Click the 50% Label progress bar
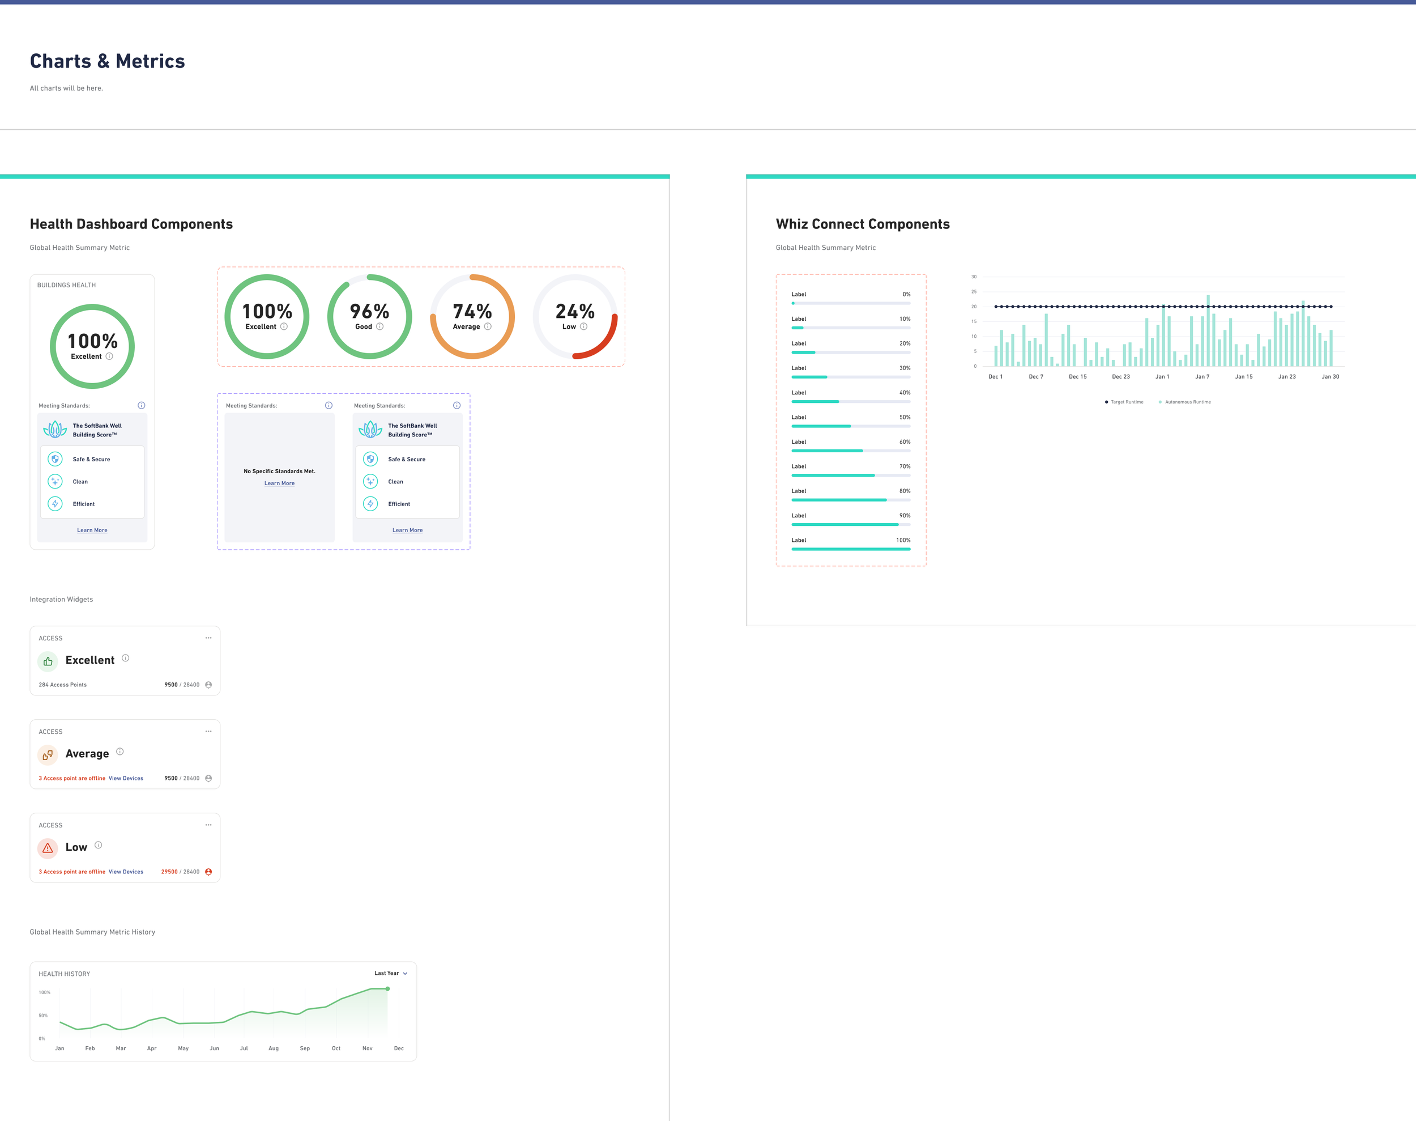The image size is (1416, 1121). coord(851,426)
